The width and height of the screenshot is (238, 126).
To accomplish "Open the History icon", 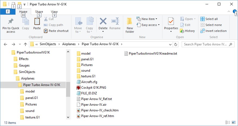I will (182, 31).
